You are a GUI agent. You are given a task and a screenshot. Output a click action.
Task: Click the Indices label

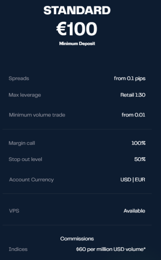click(18, 249)
